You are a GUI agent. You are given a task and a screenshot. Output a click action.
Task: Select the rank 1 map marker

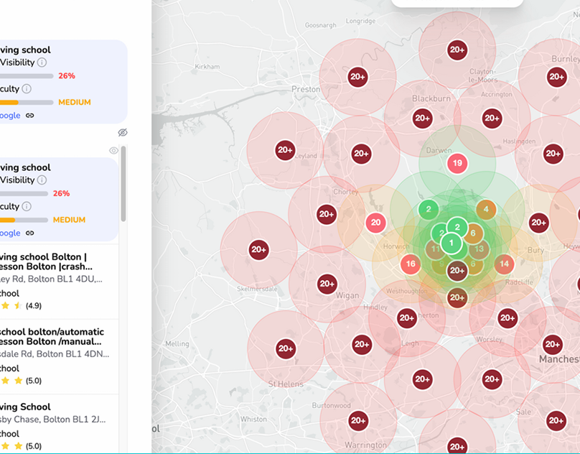tap(451, 244)
